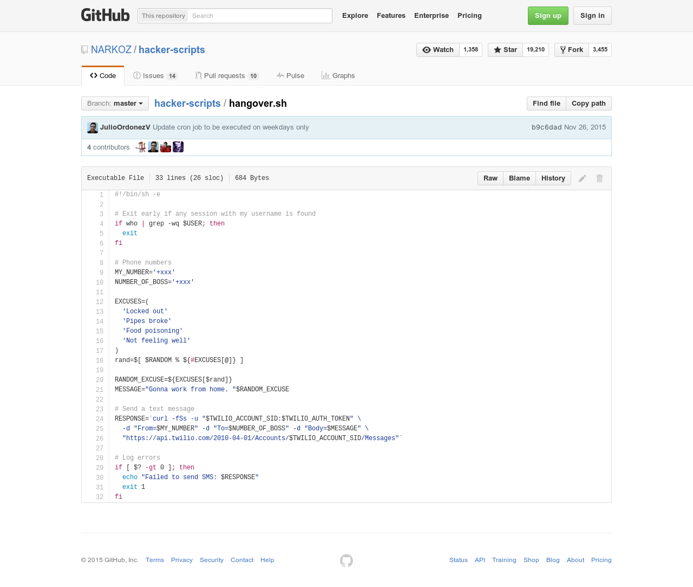Open JulioOrdonezV's avatar in commit bar
The image size is (693, 587).
click(93, 128)
